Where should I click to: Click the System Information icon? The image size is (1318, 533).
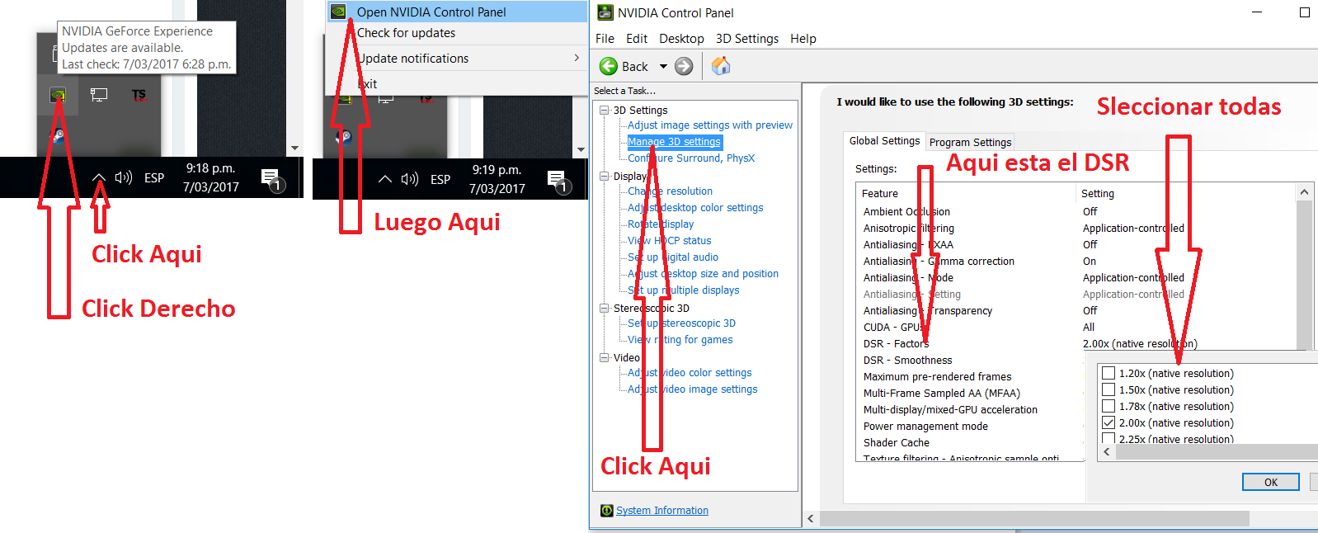pyautogui.click(x=607, y=511)
